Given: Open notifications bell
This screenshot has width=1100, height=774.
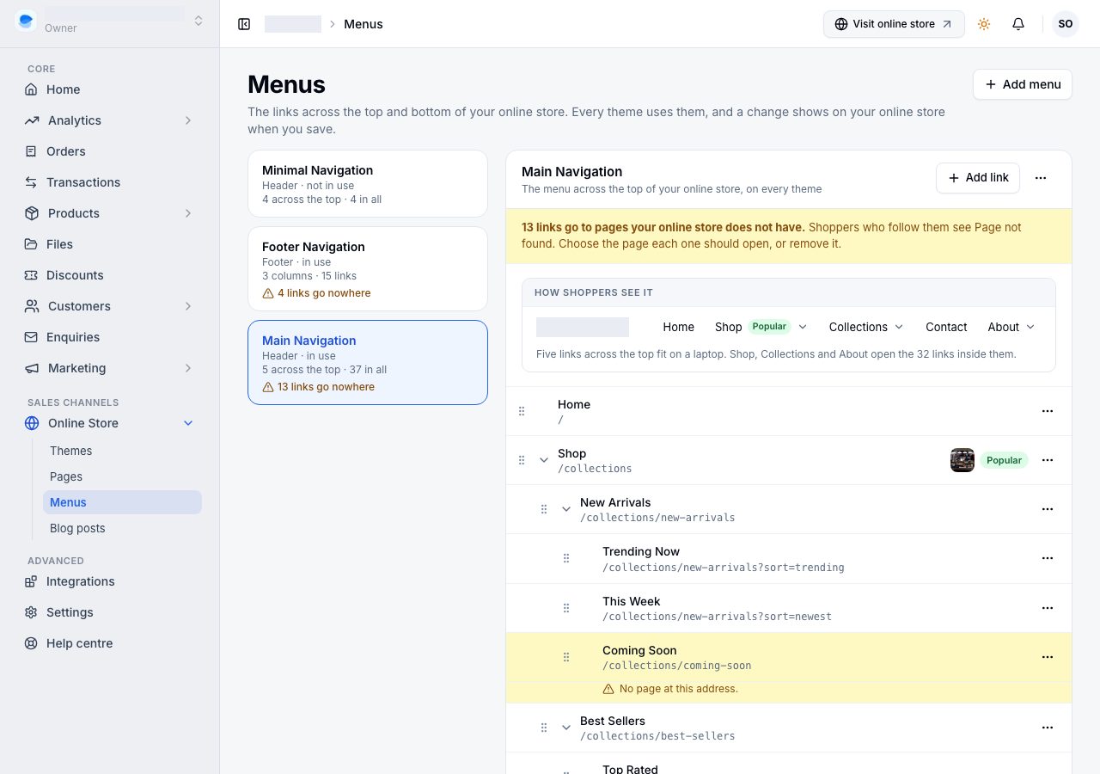Looking at the screenshot, I should coord(1018,24).
